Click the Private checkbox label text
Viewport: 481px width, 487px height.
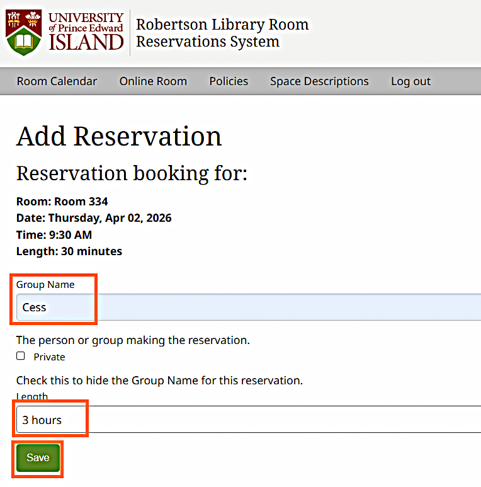pyautogui.click(x=49, y=357)
